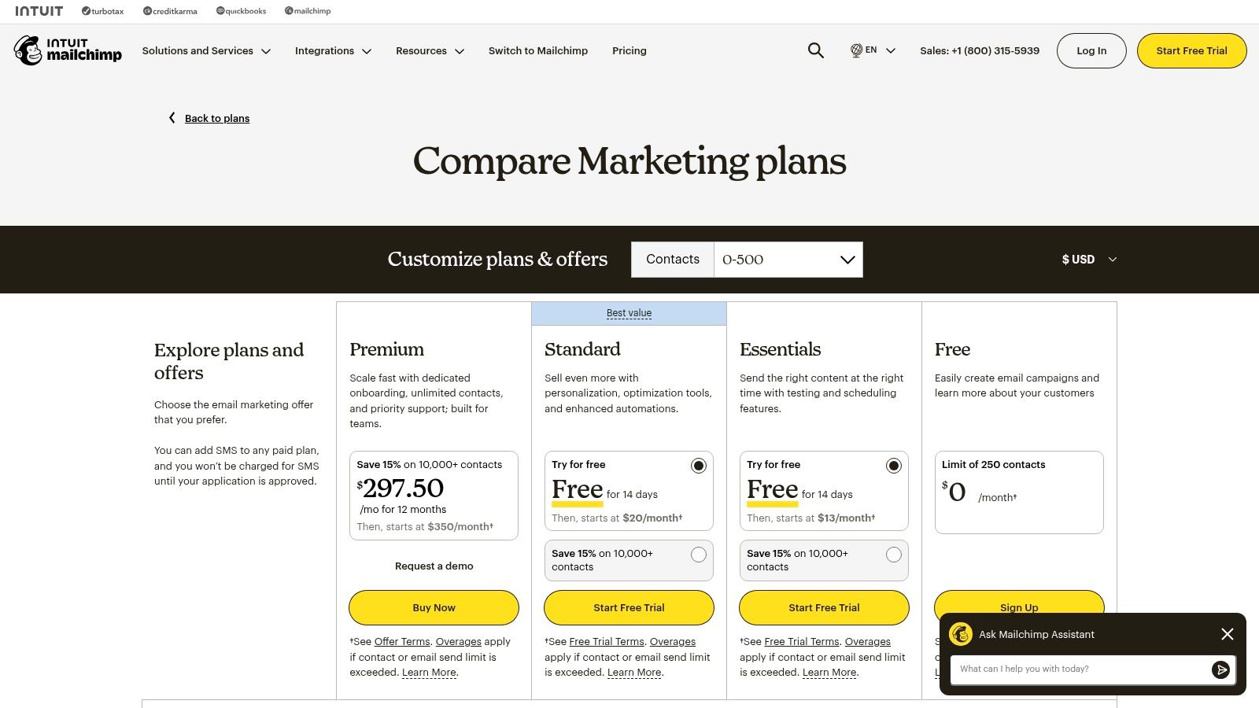Image resolution: width=1259 pixels, height=708 pixels.
Task: Open the $ USD currency dropdown
Action: click(x=1089, y=259)
